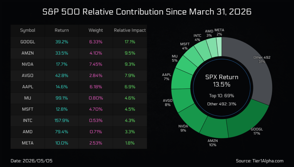Click AMZN return value 33.5%

[62, 53]
